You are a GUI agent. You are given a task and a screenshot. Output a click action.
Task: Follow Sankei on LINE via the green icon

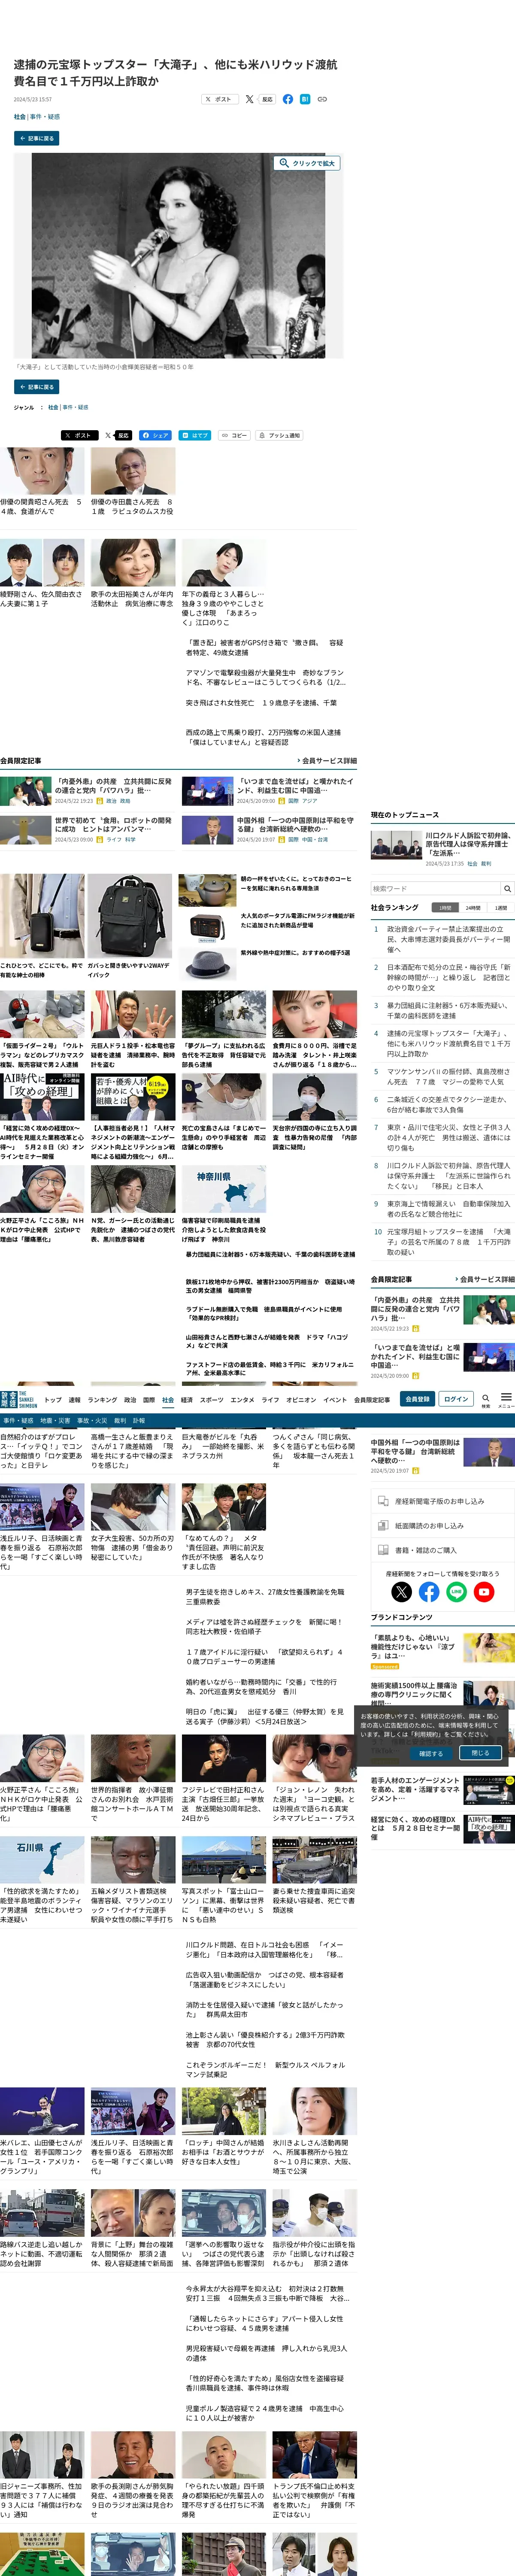point(456,1591)
